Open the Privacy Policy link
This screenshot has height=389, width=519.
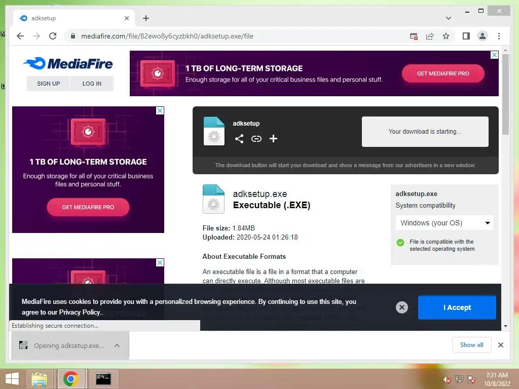pos(80,312)
